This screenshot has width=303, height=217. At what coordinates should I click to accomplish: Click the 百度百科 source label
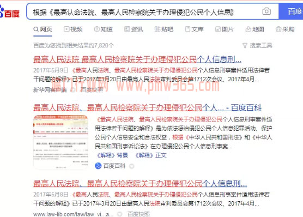click(114, 166)
